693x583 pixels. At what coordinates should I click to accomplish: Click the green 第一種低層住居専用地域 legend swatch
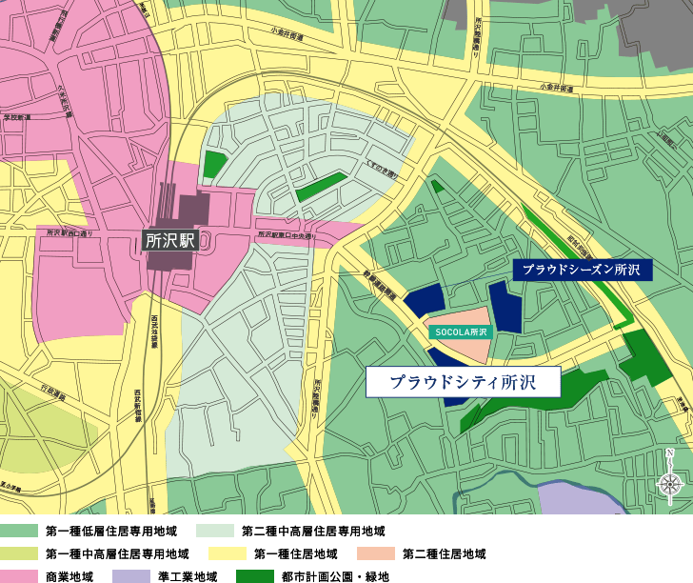point(19,531)
